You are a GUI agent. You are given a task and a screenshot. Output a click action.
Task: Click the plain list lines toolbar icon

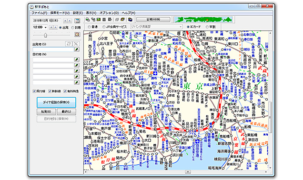pos(104,20)
